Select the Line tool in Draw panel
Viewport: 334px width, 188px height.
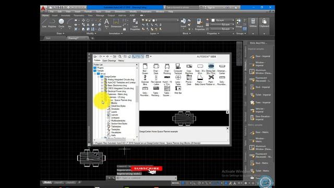tap(44, 23)
